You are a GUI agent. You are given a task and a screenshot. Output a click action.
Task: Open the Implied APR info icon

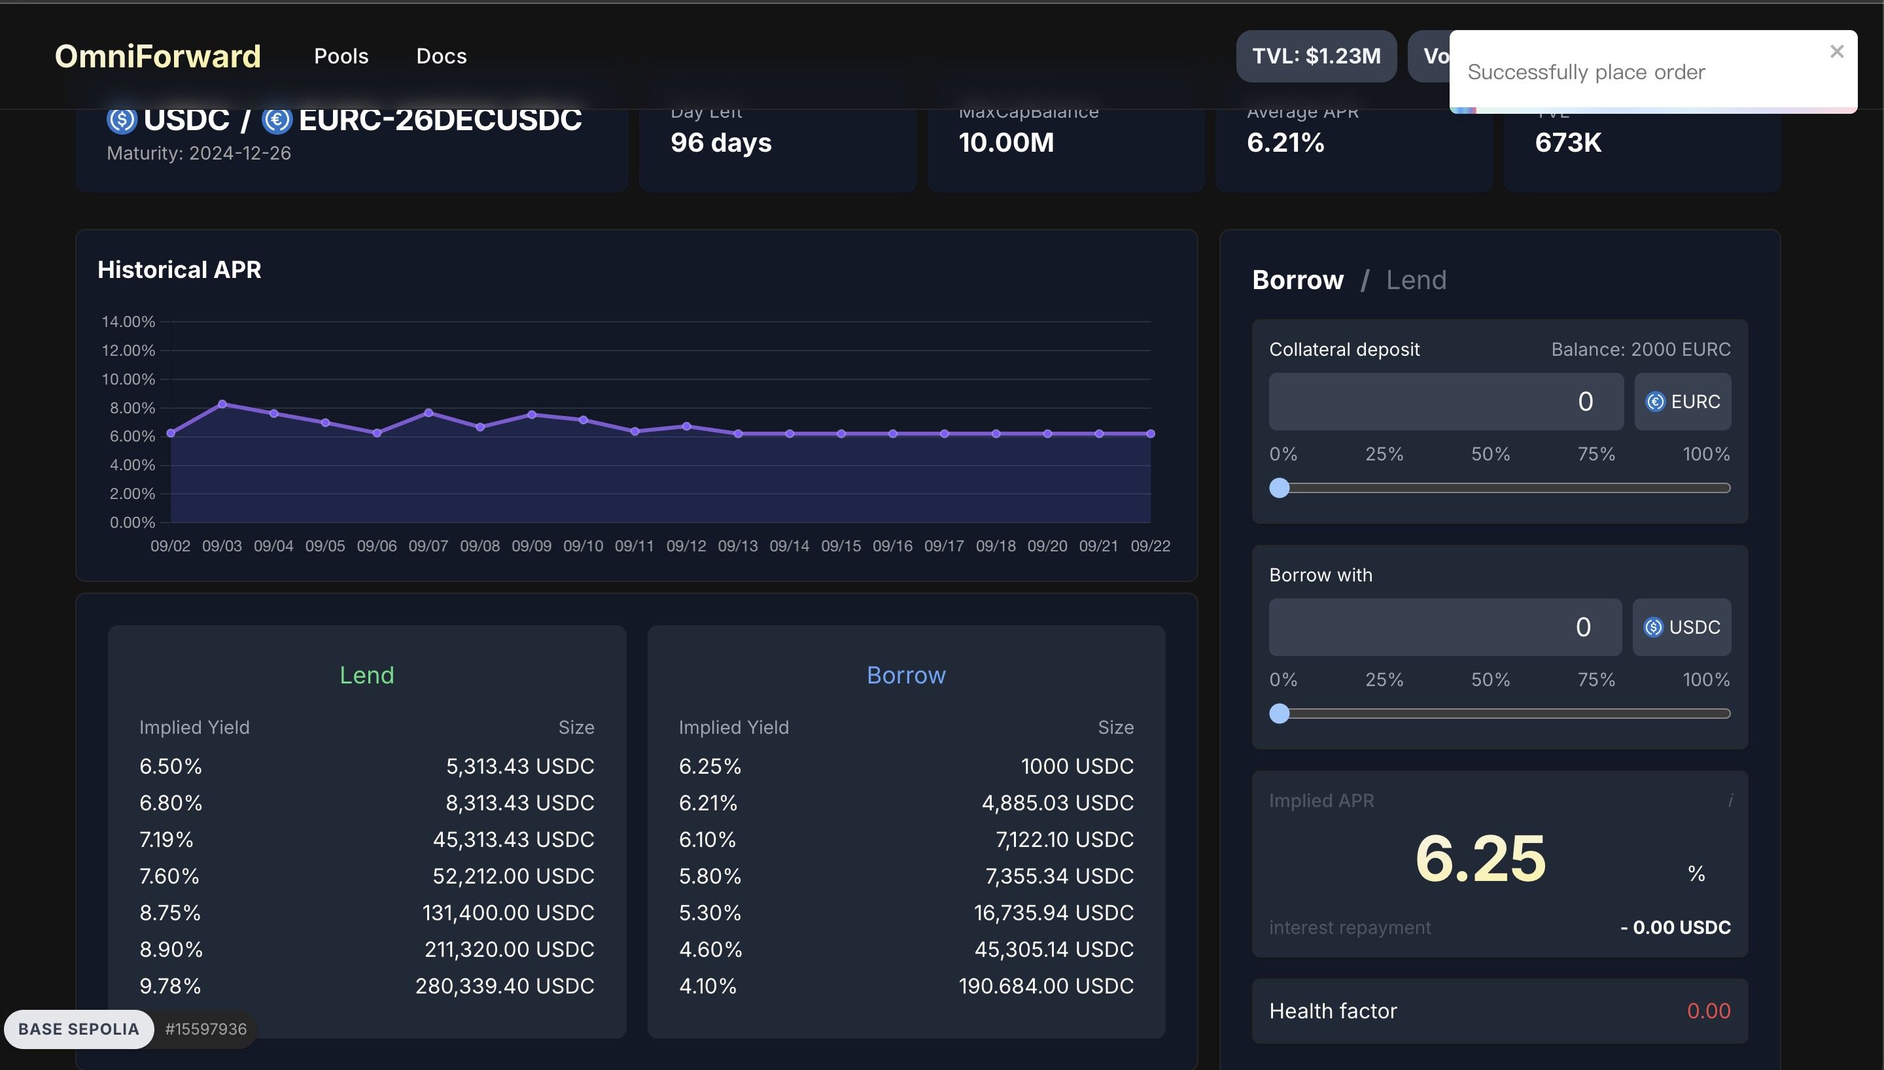(1730, 801)
